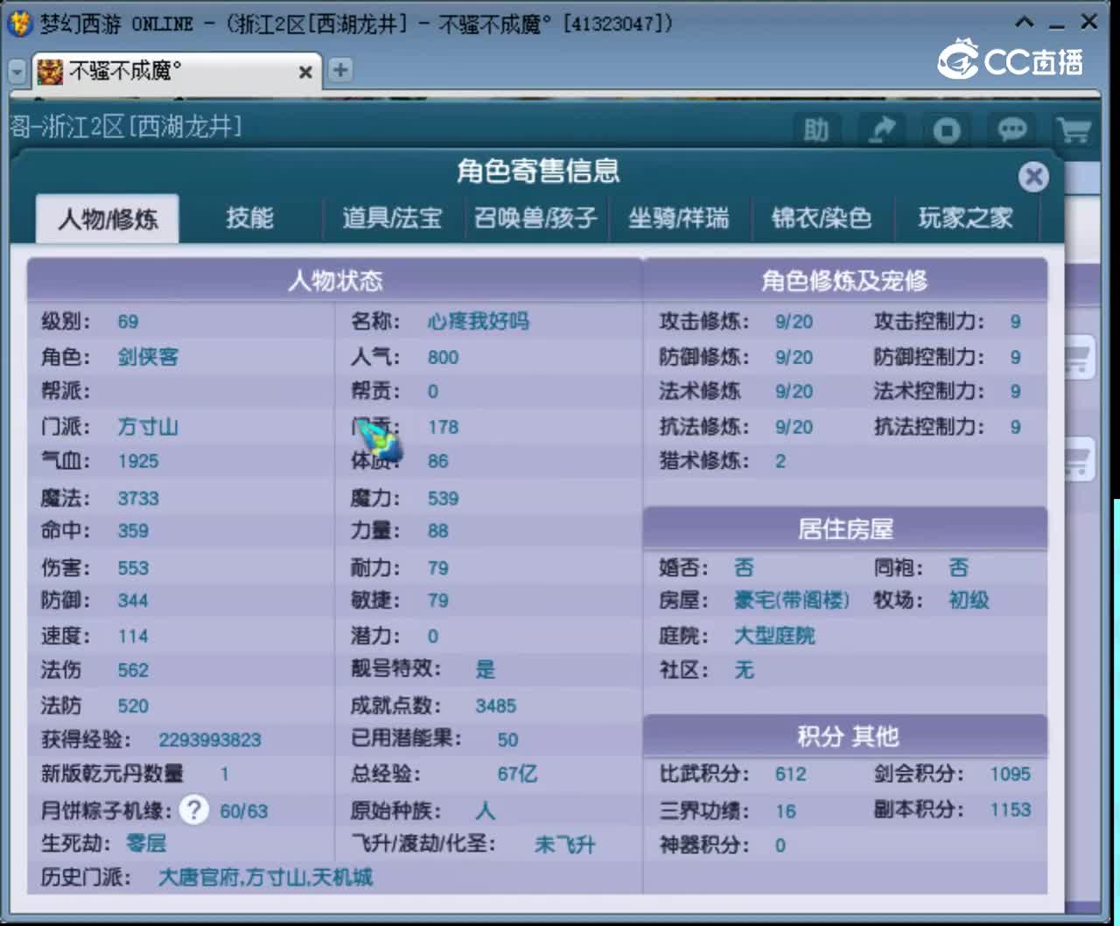Click the 副本积分 value 1153

1011,810
